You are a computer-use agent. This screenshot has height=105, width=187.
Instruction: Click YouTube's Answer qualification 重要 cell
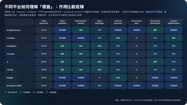(174, 38)
